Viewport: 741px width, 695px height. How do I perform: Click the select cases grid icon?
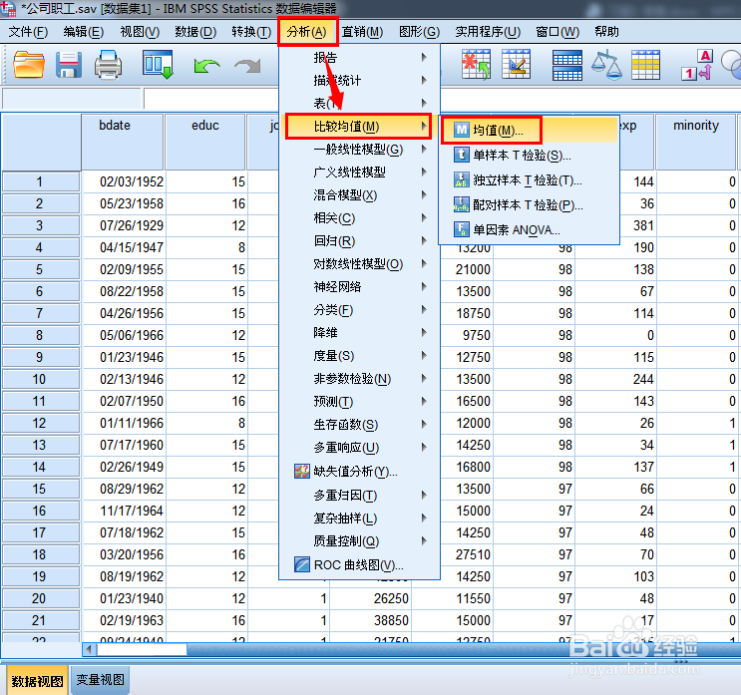point(645,65)
